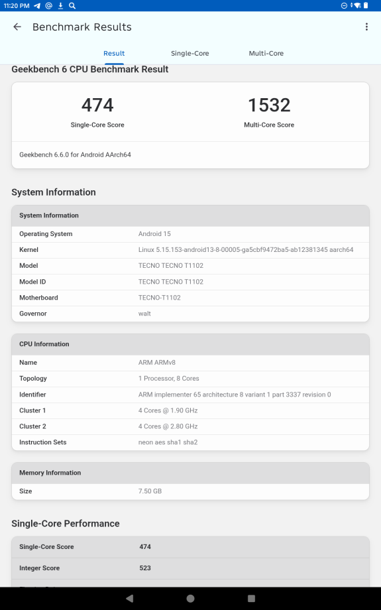Tap the Benchmark Results title
Image resolution: width=381 pixels, height=610 pixels.
pos(82,27)
